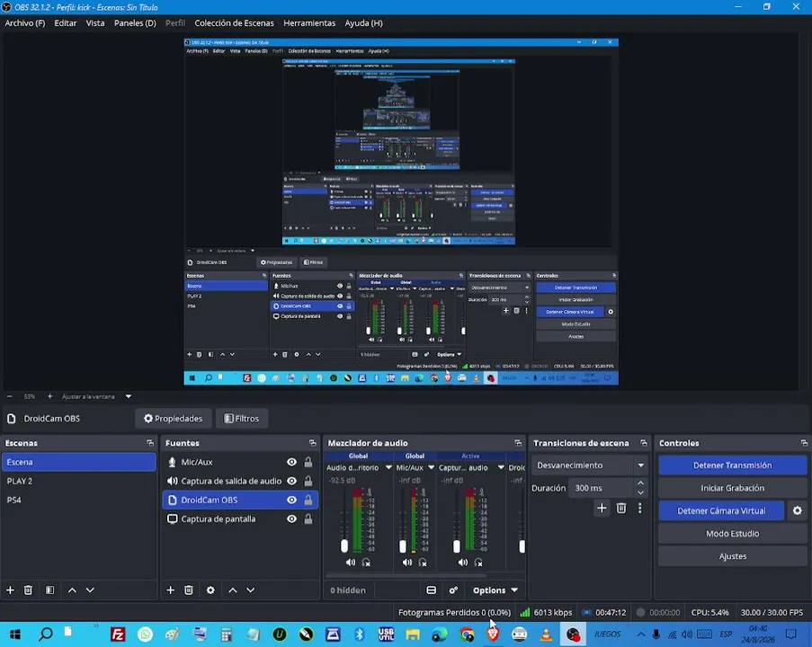Viewport: 812px width, 647px height.
Task: Open WhatsApp from the taskbar
Action: [x=146, y=634]
